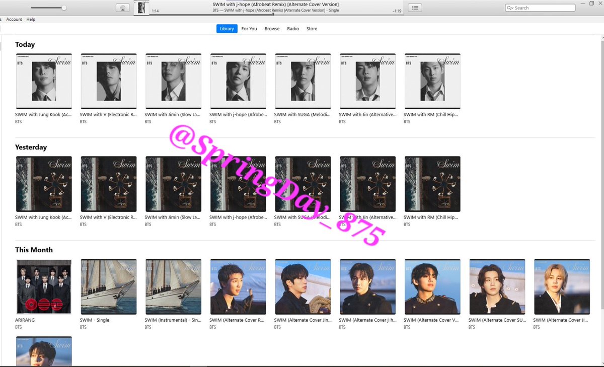The image size is (604, 367).
Task: Open Yesterday's SWIM with Jimin album cover
Action: coord(173,184)
